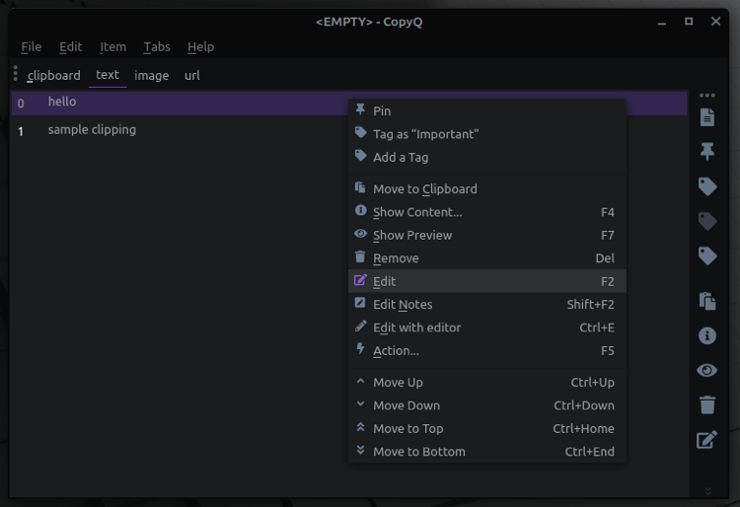Click the side toolbar grip dots at top

pyautogui.click(x=707, y=96)
